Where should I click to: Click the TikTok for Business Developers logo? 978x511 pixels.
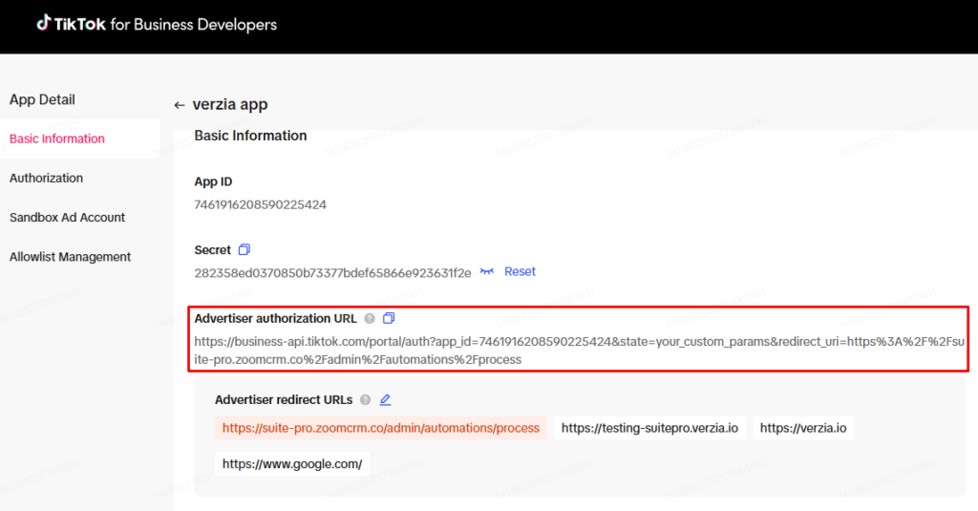157,24
